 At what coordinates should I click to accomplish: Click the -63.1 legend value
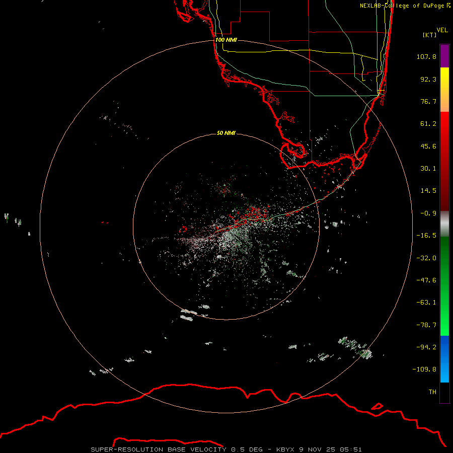click(x=426, y=303)
